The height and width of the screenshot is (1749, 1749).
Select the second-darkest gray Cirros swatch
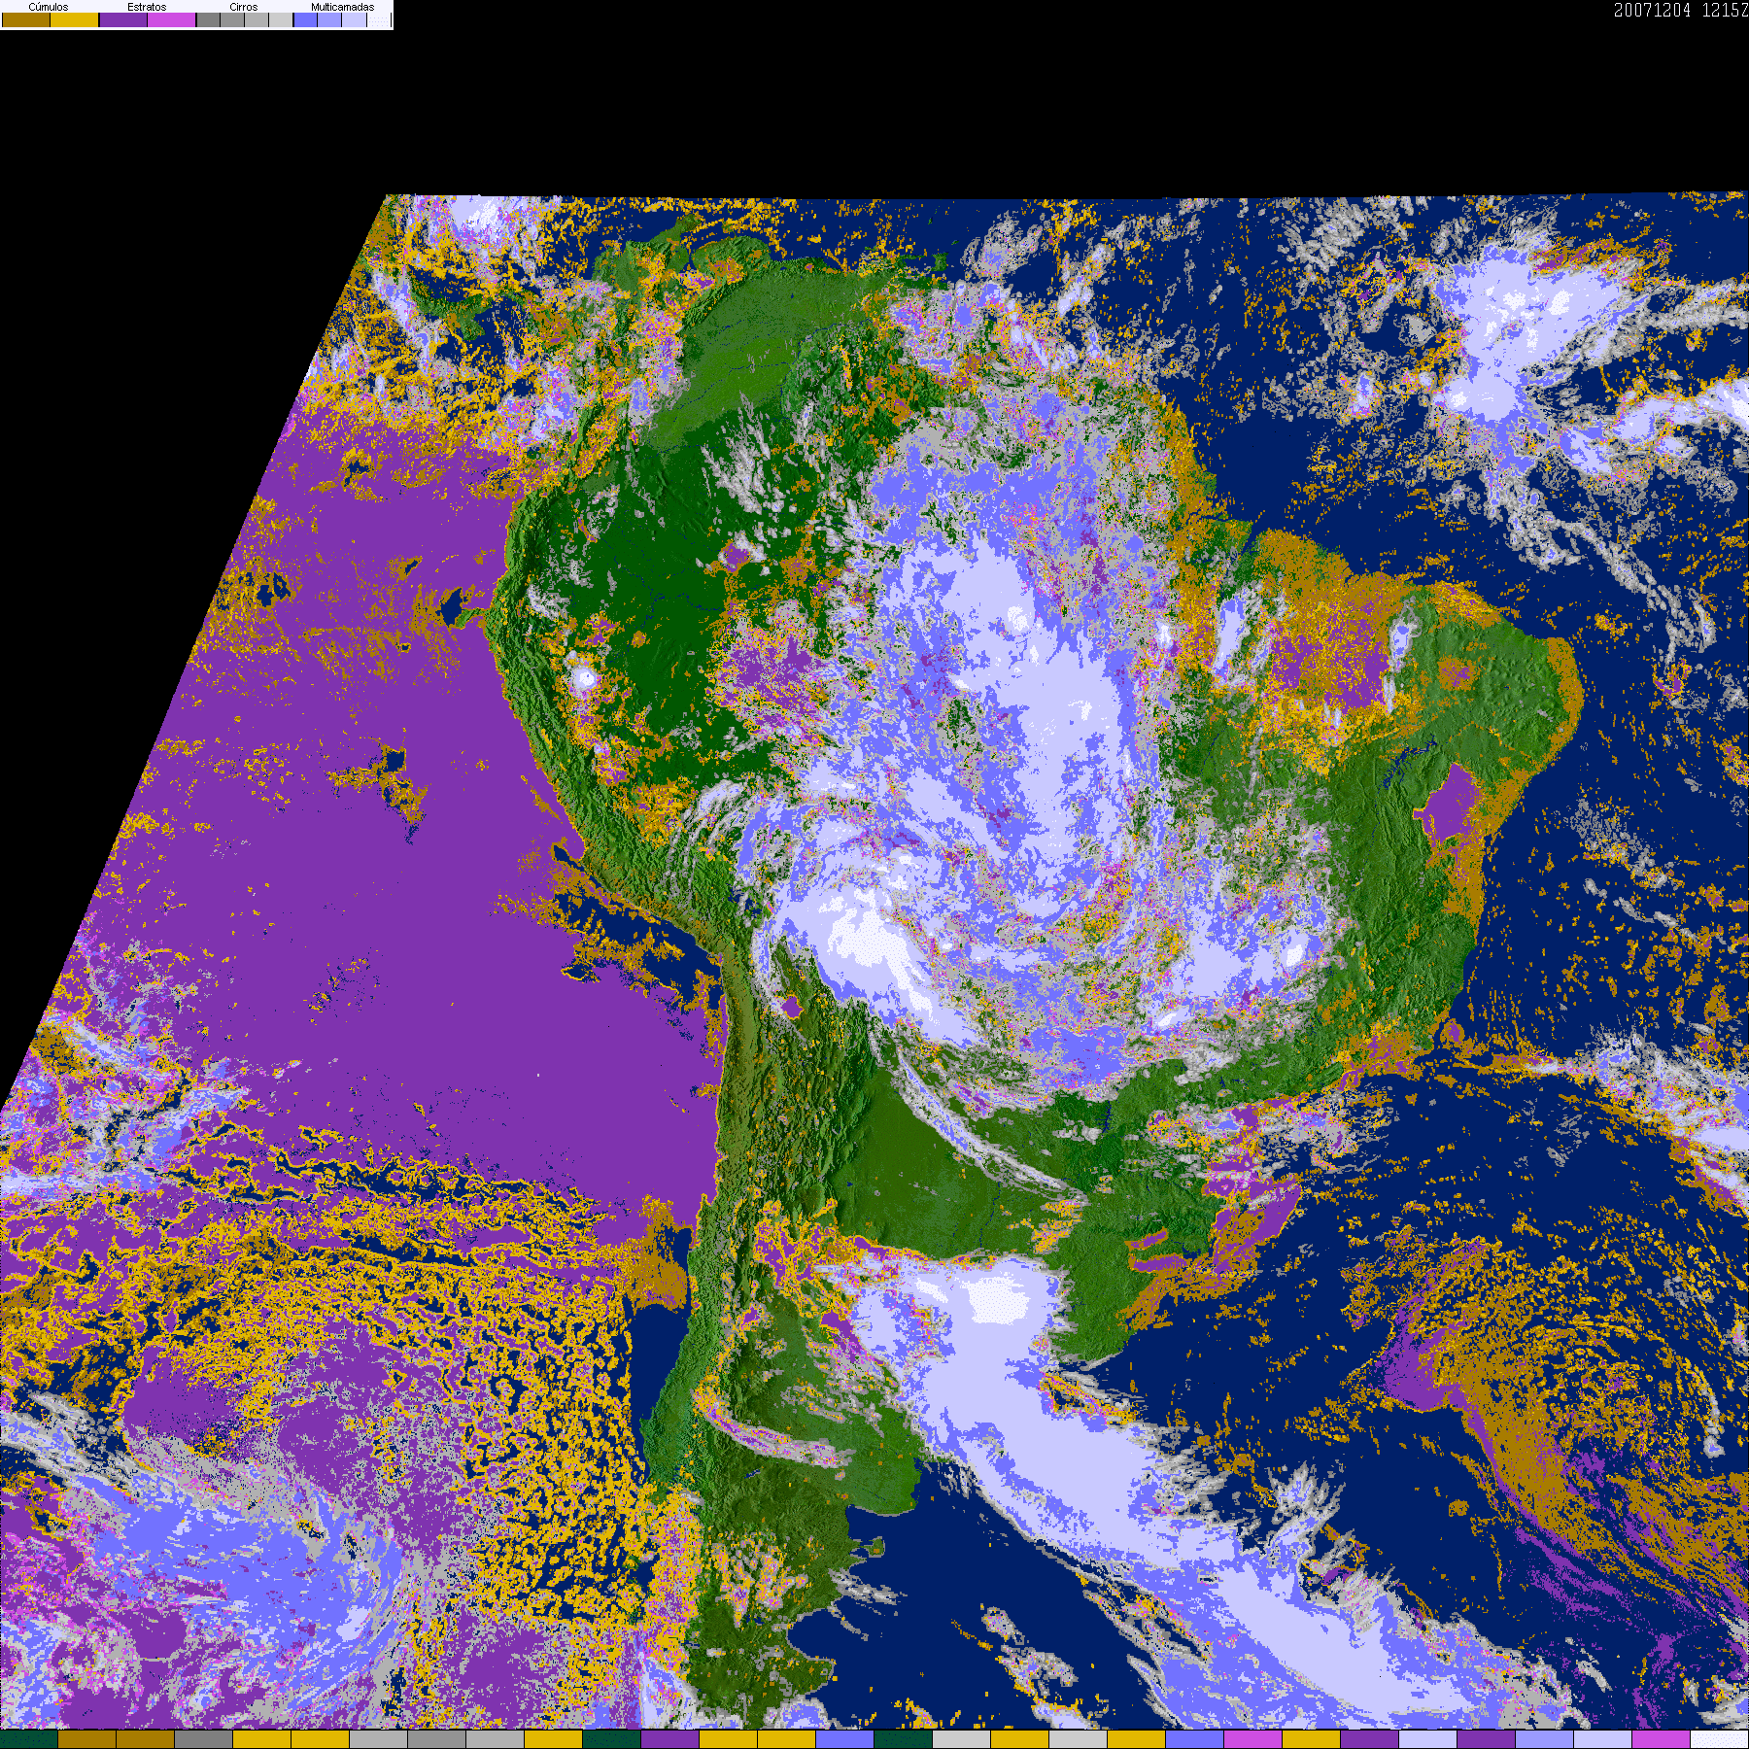(x=232, y=20)
